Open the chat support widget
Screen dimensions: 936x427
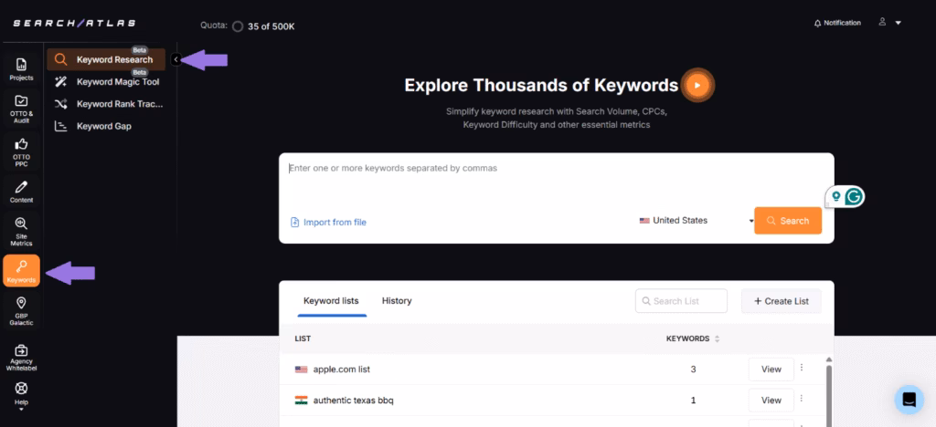(909, 399)
